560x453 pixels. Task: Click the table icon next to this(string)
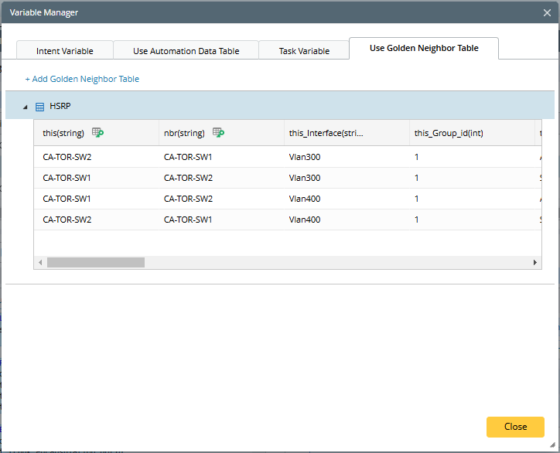98,133
